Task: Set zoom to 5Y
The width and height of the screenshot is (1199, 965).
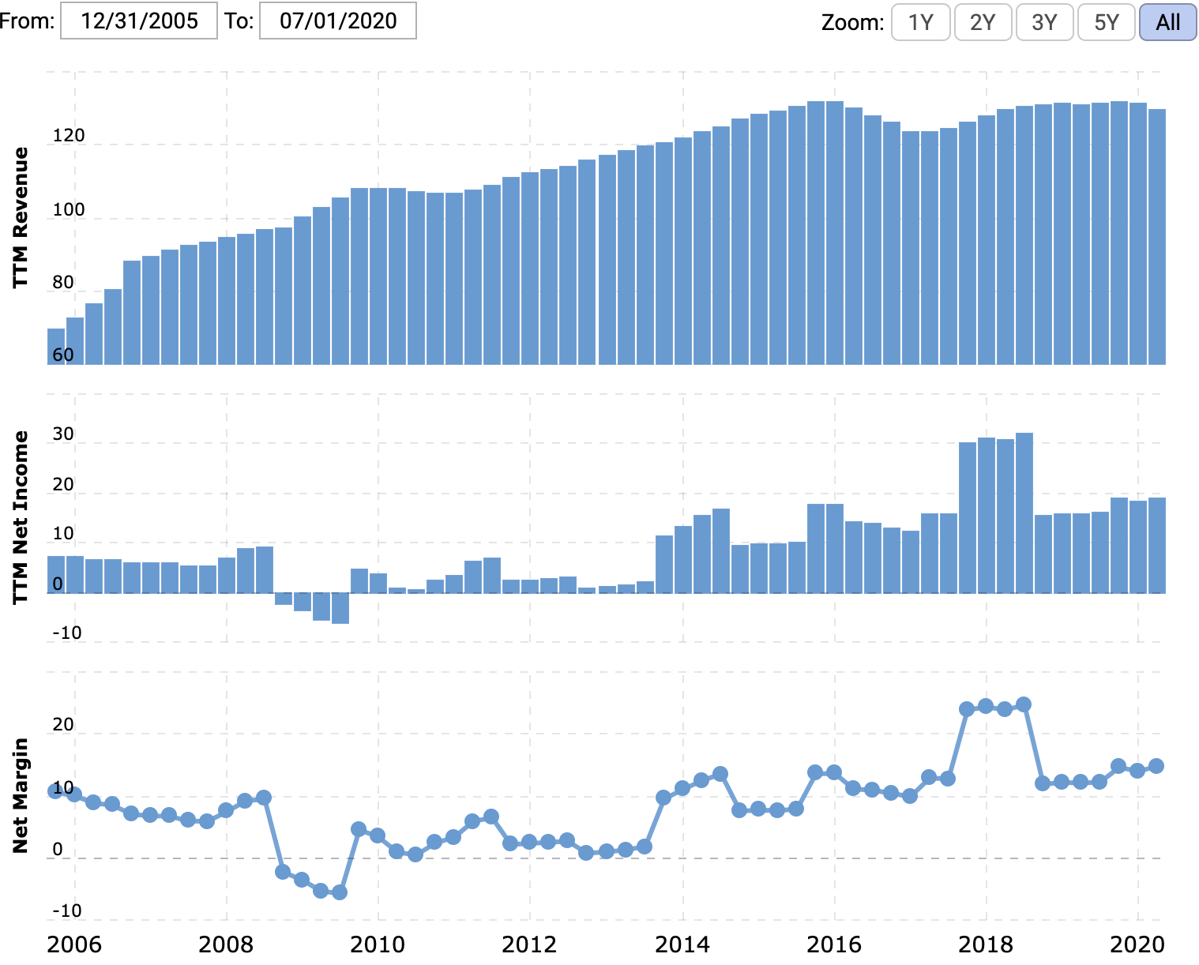Action: click(1107, 22)
